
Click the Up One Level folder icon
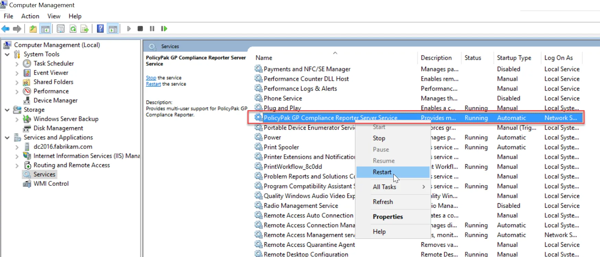[33, 29]
